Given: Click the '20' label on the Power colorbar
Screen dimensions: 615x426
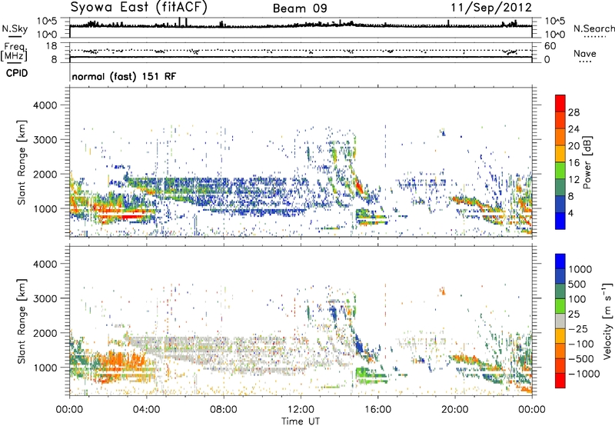Looking at the screenshot, I should point(573,146).
